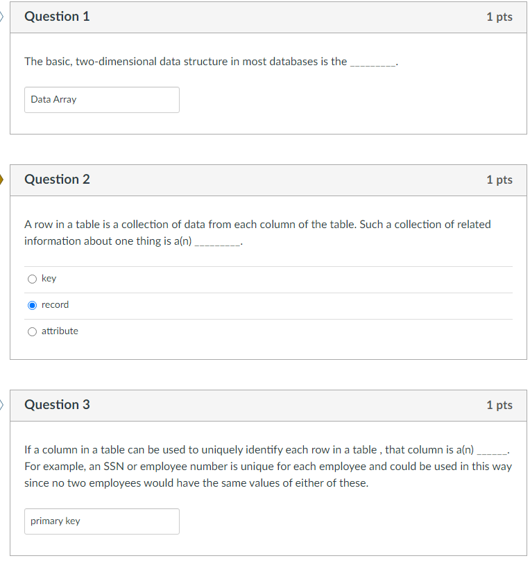This screenshot has height=581, width=530.
Task: Click the "Data Array" answer field
Action: [101, 99]
